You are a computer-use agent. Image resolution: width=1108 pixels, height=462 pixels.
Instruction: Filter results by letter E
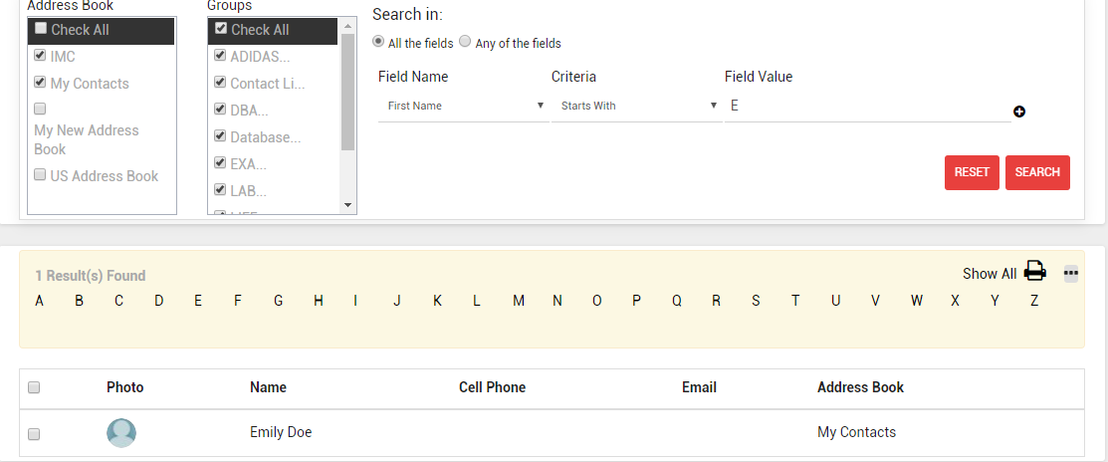(198, 301)
